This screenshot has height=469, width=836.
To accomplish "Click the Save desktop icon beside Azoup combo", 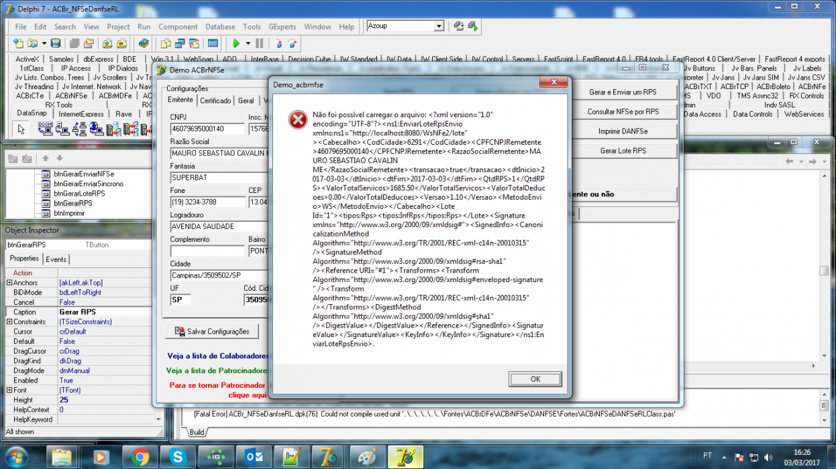I will (459, 26).
